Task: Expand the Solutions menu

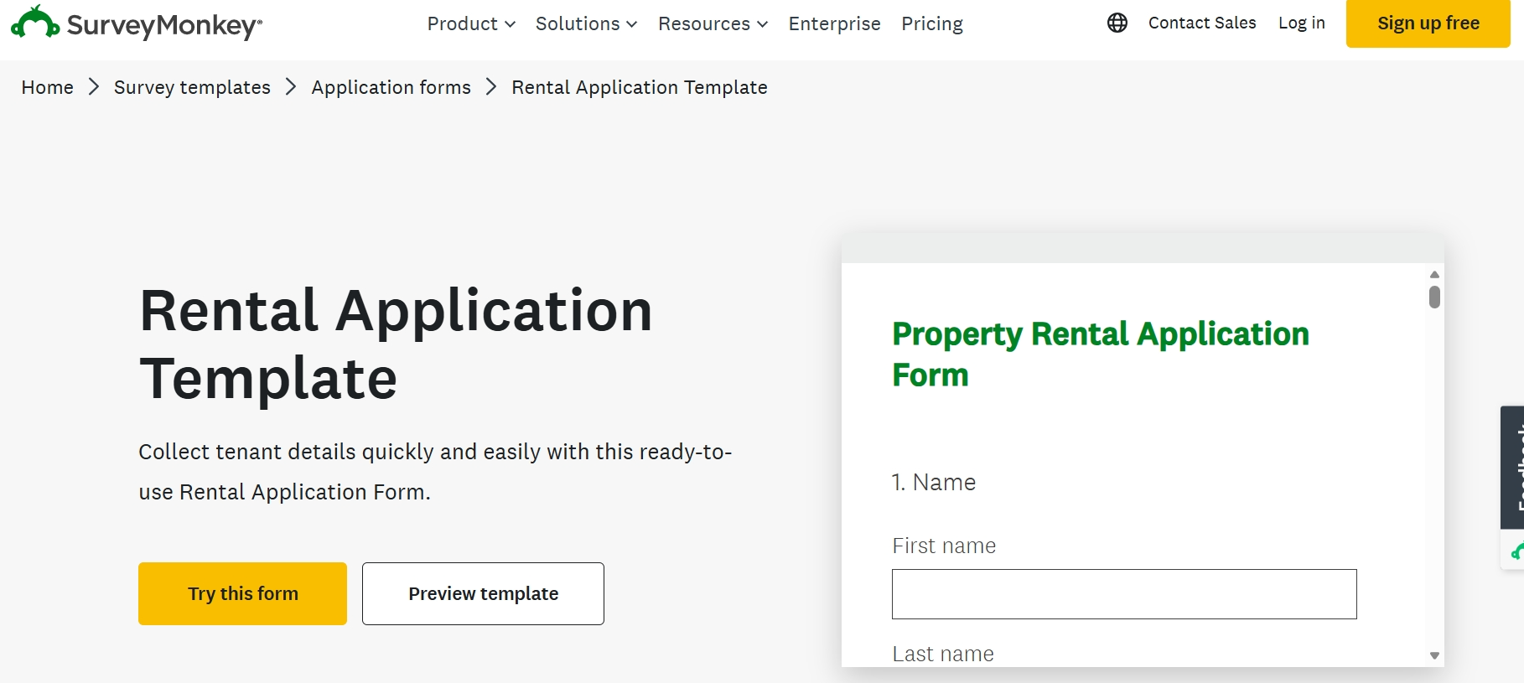Action: tap(586, 23)
